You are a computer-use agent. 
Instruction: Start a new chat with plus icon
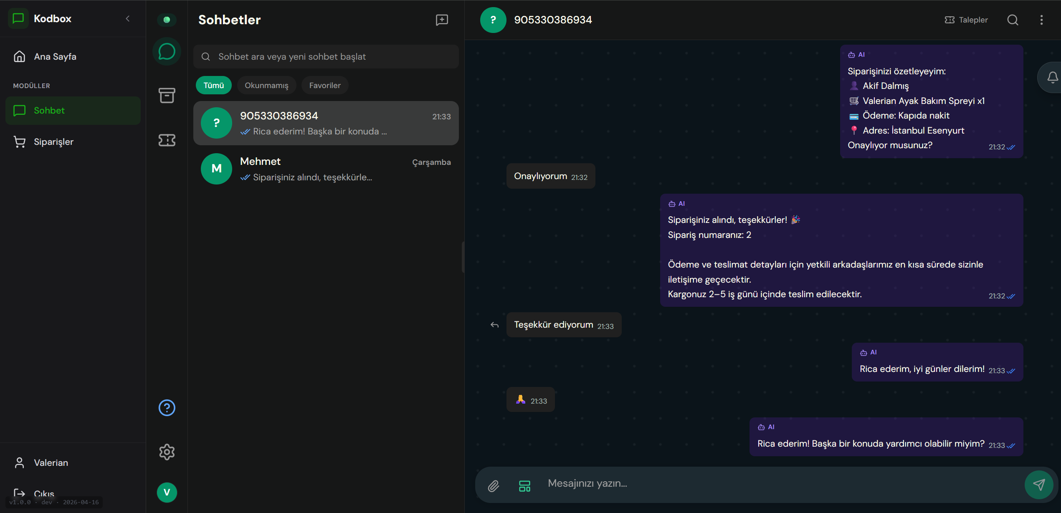coord(442,20)
